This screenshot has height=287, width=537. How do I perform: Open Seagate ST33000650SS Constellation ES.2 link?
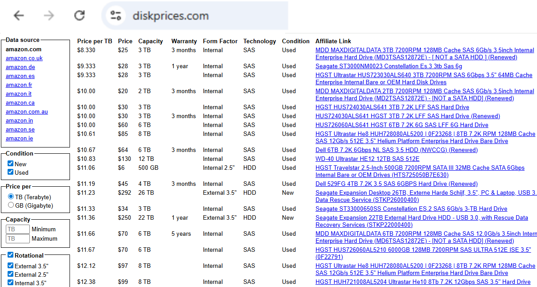pos(411,209)
